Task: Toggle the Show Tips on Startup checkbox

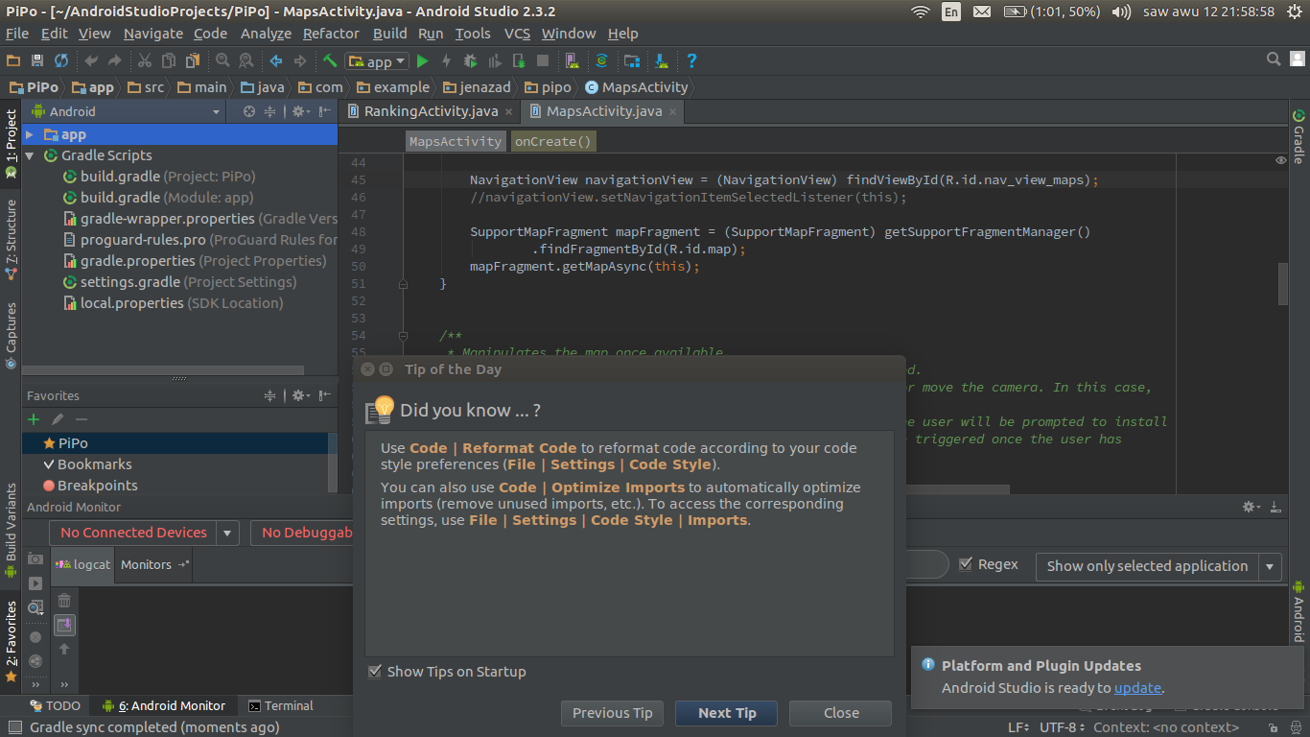Action: tap(375, 672)
